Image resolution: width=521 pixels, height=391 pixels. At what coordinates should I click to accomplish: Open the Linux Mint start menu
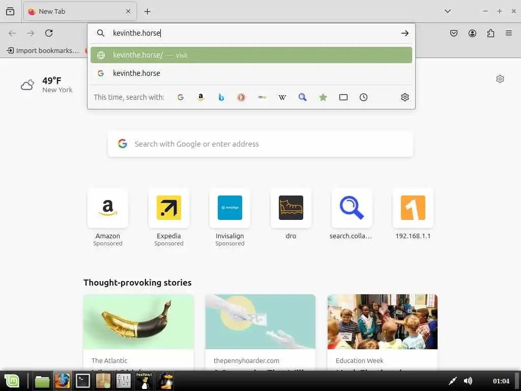tap(12, 381)
